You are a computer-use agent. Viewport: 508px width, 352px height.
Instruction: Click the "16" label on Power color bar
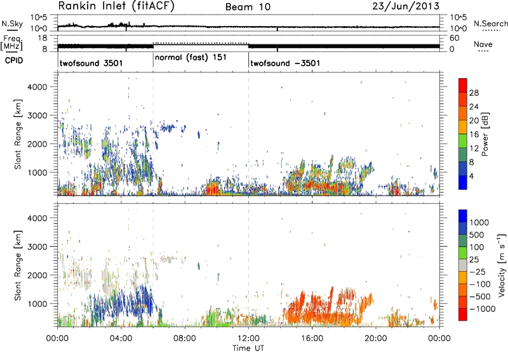474,135
